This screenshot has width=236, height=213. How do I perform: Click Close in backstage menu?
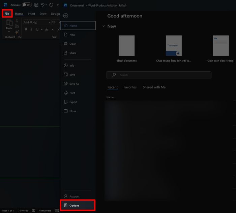78,111
